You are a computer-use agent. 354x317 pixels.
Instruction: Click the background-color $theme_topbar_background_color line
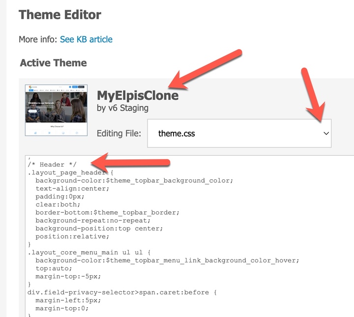pyautogui.click(x=134, y=181)
